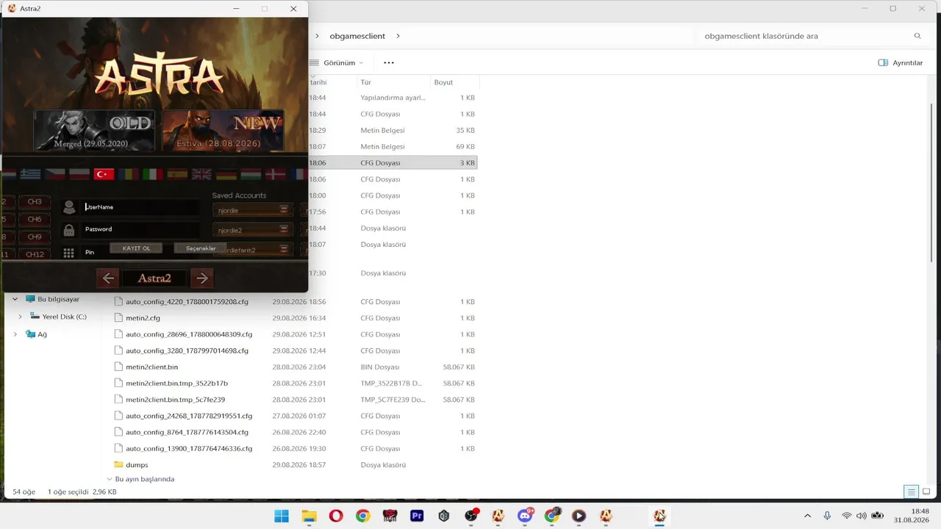941x529 pixels.
Task: Choose the Hungarian flag language
Action: pos(251,174)
